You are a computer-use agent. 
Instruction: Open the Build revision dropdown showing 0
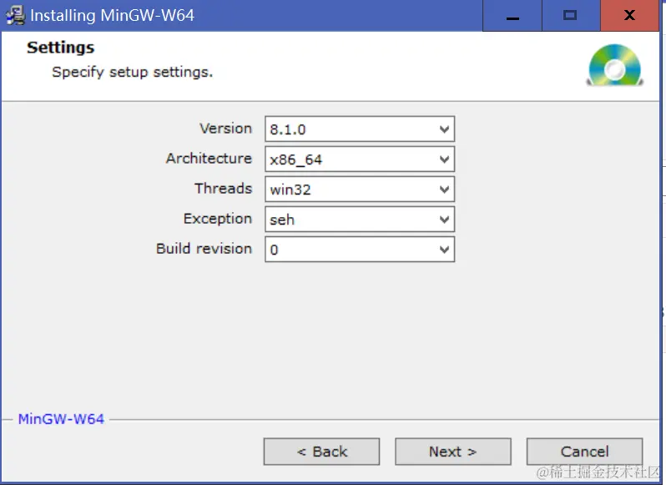(x=360, y=250)
